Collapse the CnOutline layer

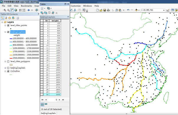pyautogui.click(x=5, y=71)
